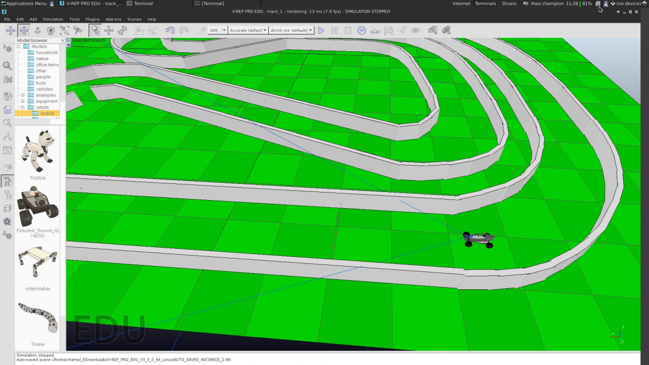Image resolution: width=649 pixels, height=365 pixels.
Task: Select the mobile folder
Action: (x=47, y=114)
